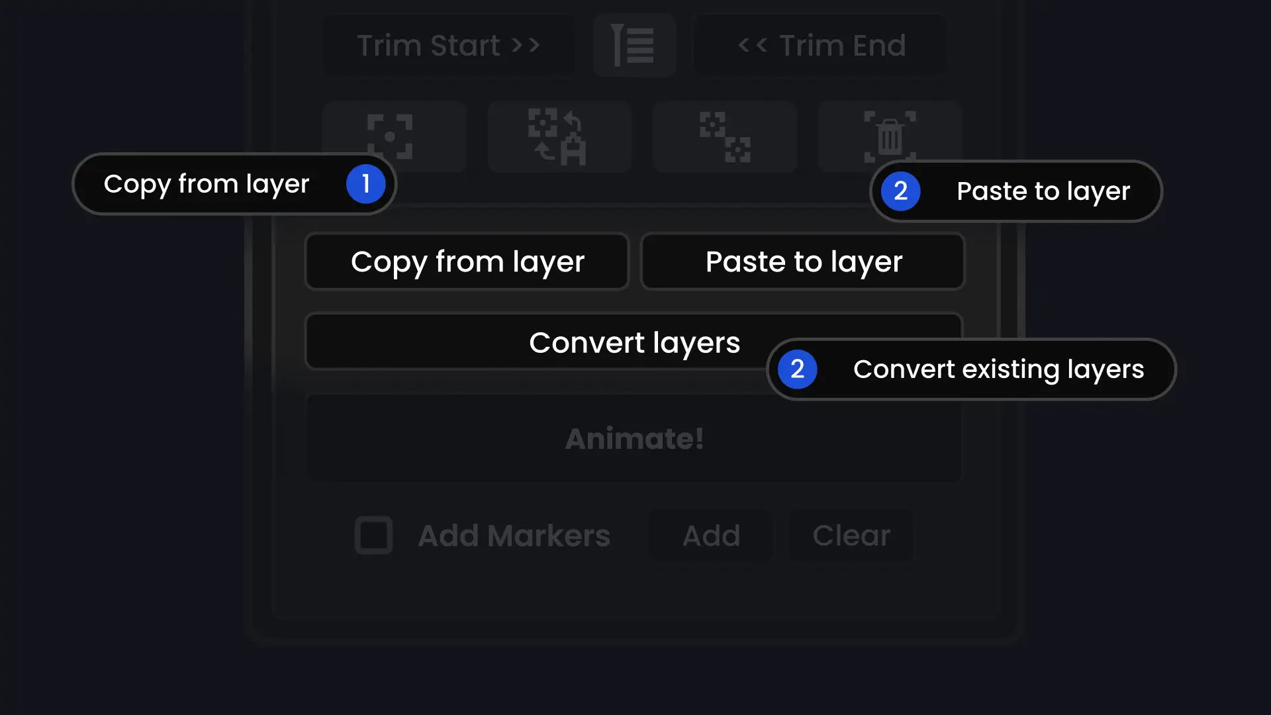Click Trim Start button
1271x715 pixels.
point(449,45)
